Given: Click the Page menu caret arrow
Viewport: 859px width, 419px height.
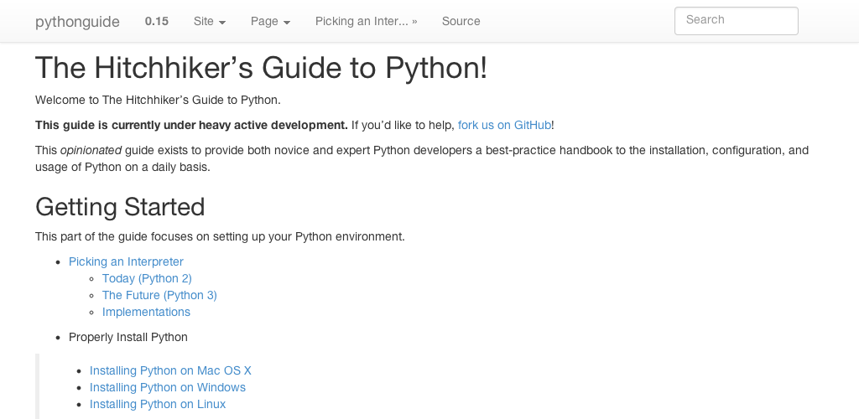Looking at the screenshot, I should 286,23.
